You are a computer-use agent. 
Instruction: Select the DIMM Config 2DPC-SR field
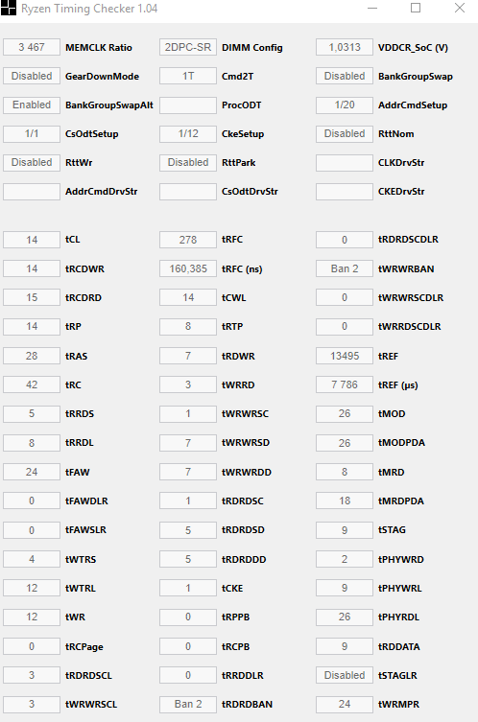pyautogui.click(x=187, y=47)
